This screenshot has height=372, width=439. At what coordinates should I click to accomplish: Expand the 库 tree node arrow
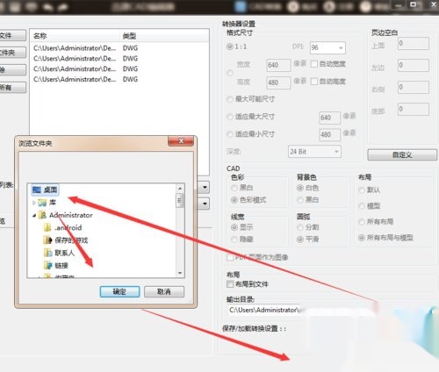point(34,203)
